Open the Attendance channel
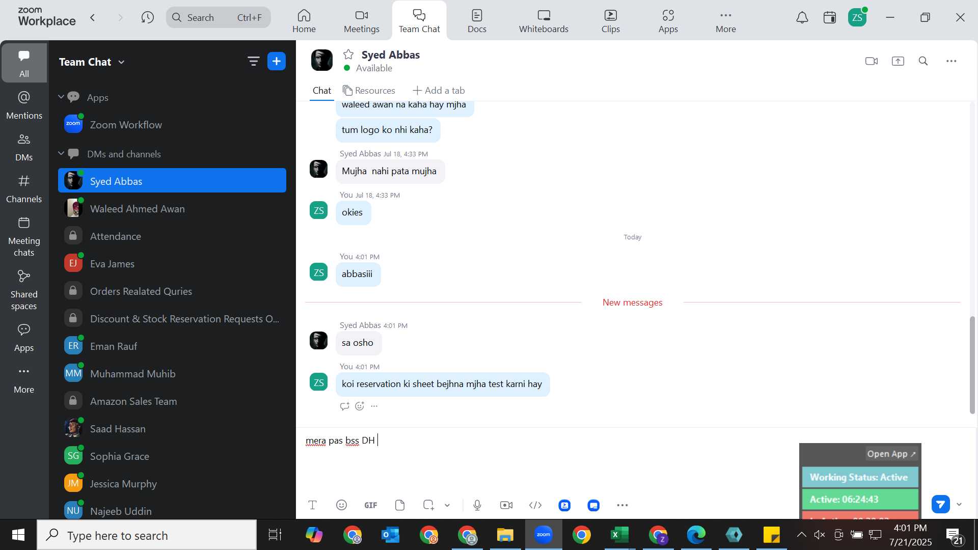Screen dimensions: 978x550 (172, 236)
